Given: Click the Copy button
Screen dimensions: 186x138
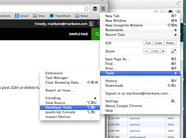Looking at the screenshot, I should tap(158, 43).
